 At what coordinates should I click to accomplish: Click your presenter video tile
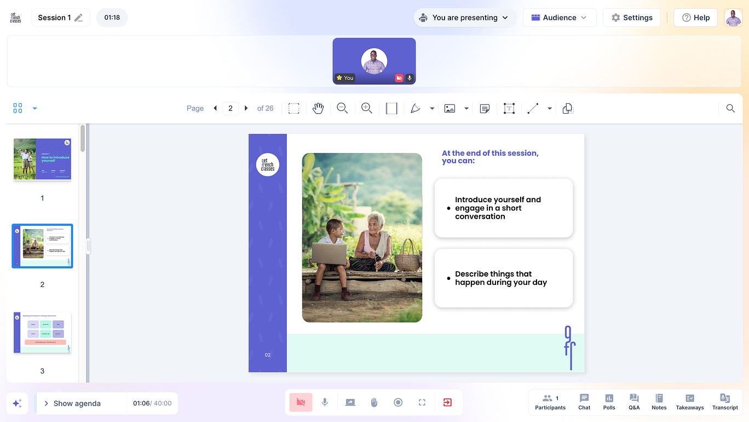(374, 61)
